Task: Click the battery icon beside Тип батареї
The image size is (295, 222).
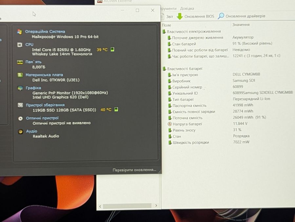Action: click(170, 99)
